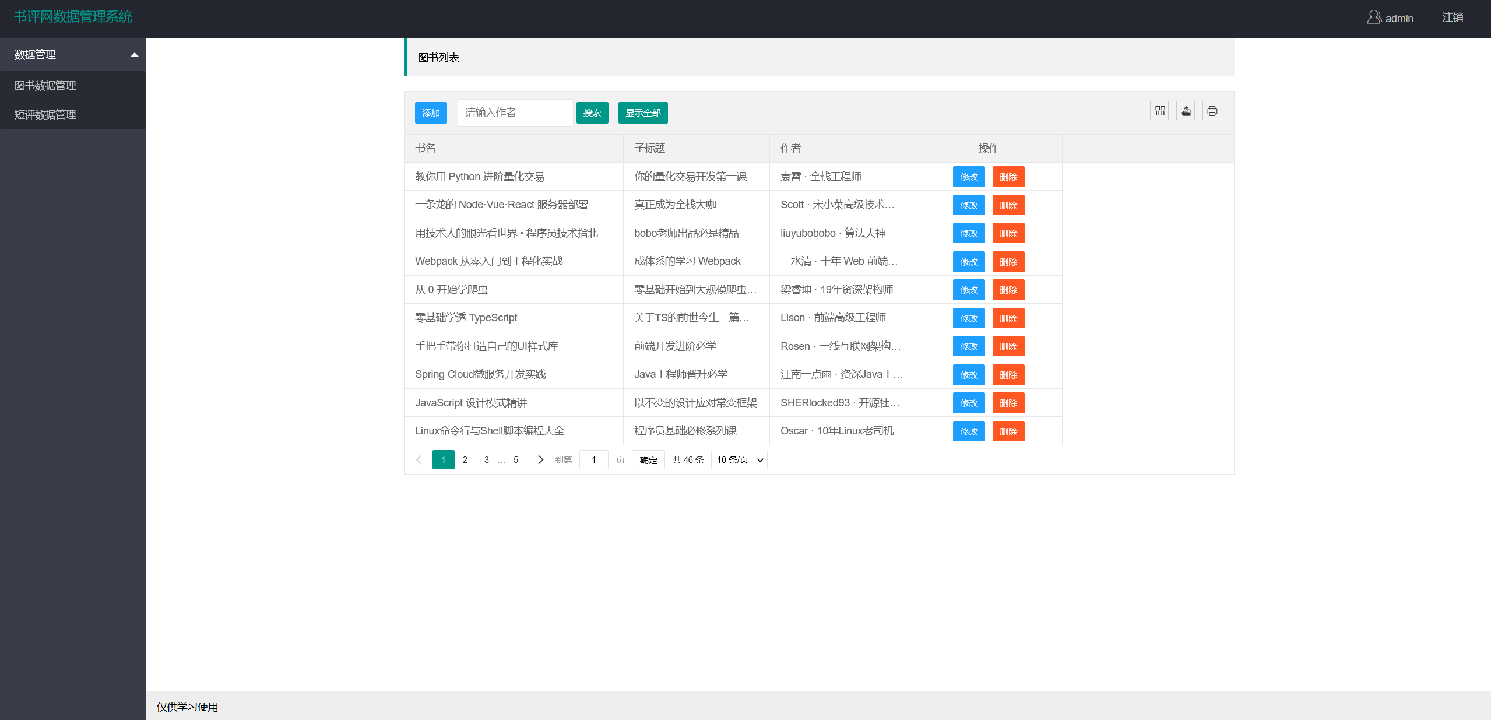This screenshot has width=1491, height=720.
Task: Collapse the 数据管理 menu arrow
Action: pos(135,55)
